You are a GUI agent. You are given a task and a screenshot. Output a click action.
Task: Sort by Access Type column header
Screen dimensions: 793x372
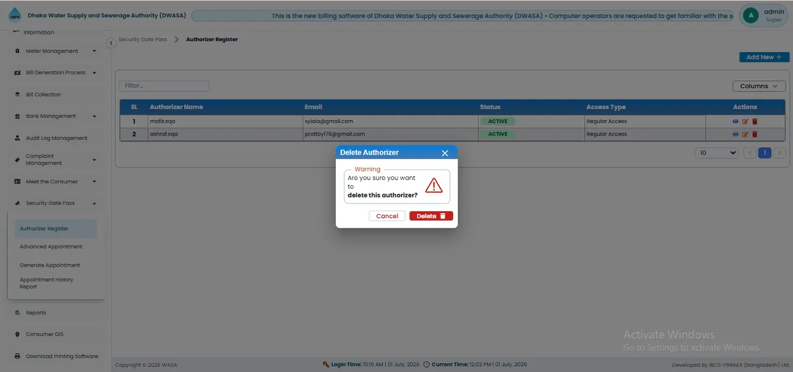(x=606, y=107)
